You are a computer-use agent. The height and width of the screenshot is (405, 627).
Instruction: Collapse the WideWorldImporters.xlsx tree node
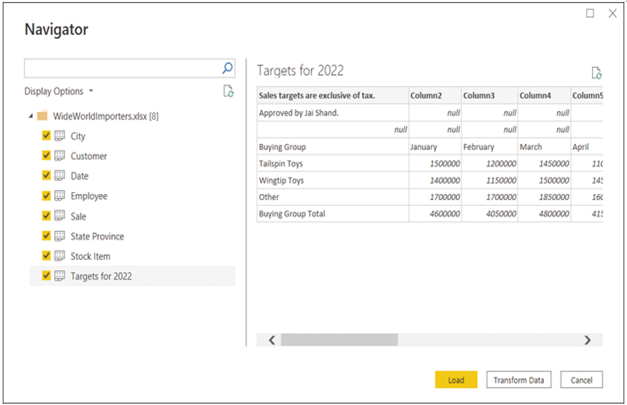[31, 116]
